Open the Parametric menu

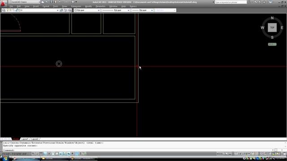coord(100,6)
